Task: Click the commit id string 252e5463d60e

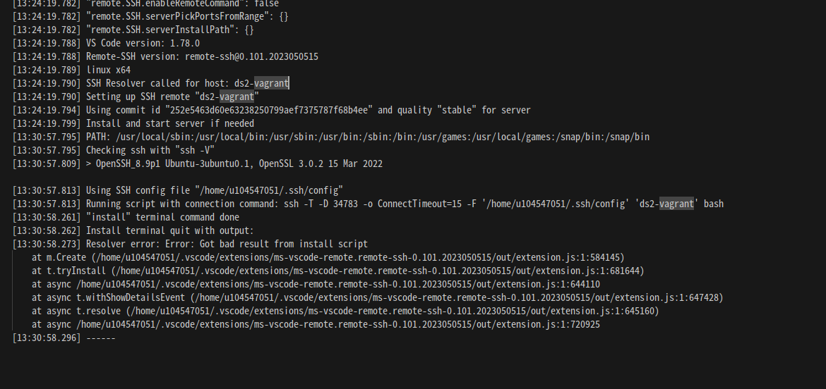Action: tap(269, 110)
